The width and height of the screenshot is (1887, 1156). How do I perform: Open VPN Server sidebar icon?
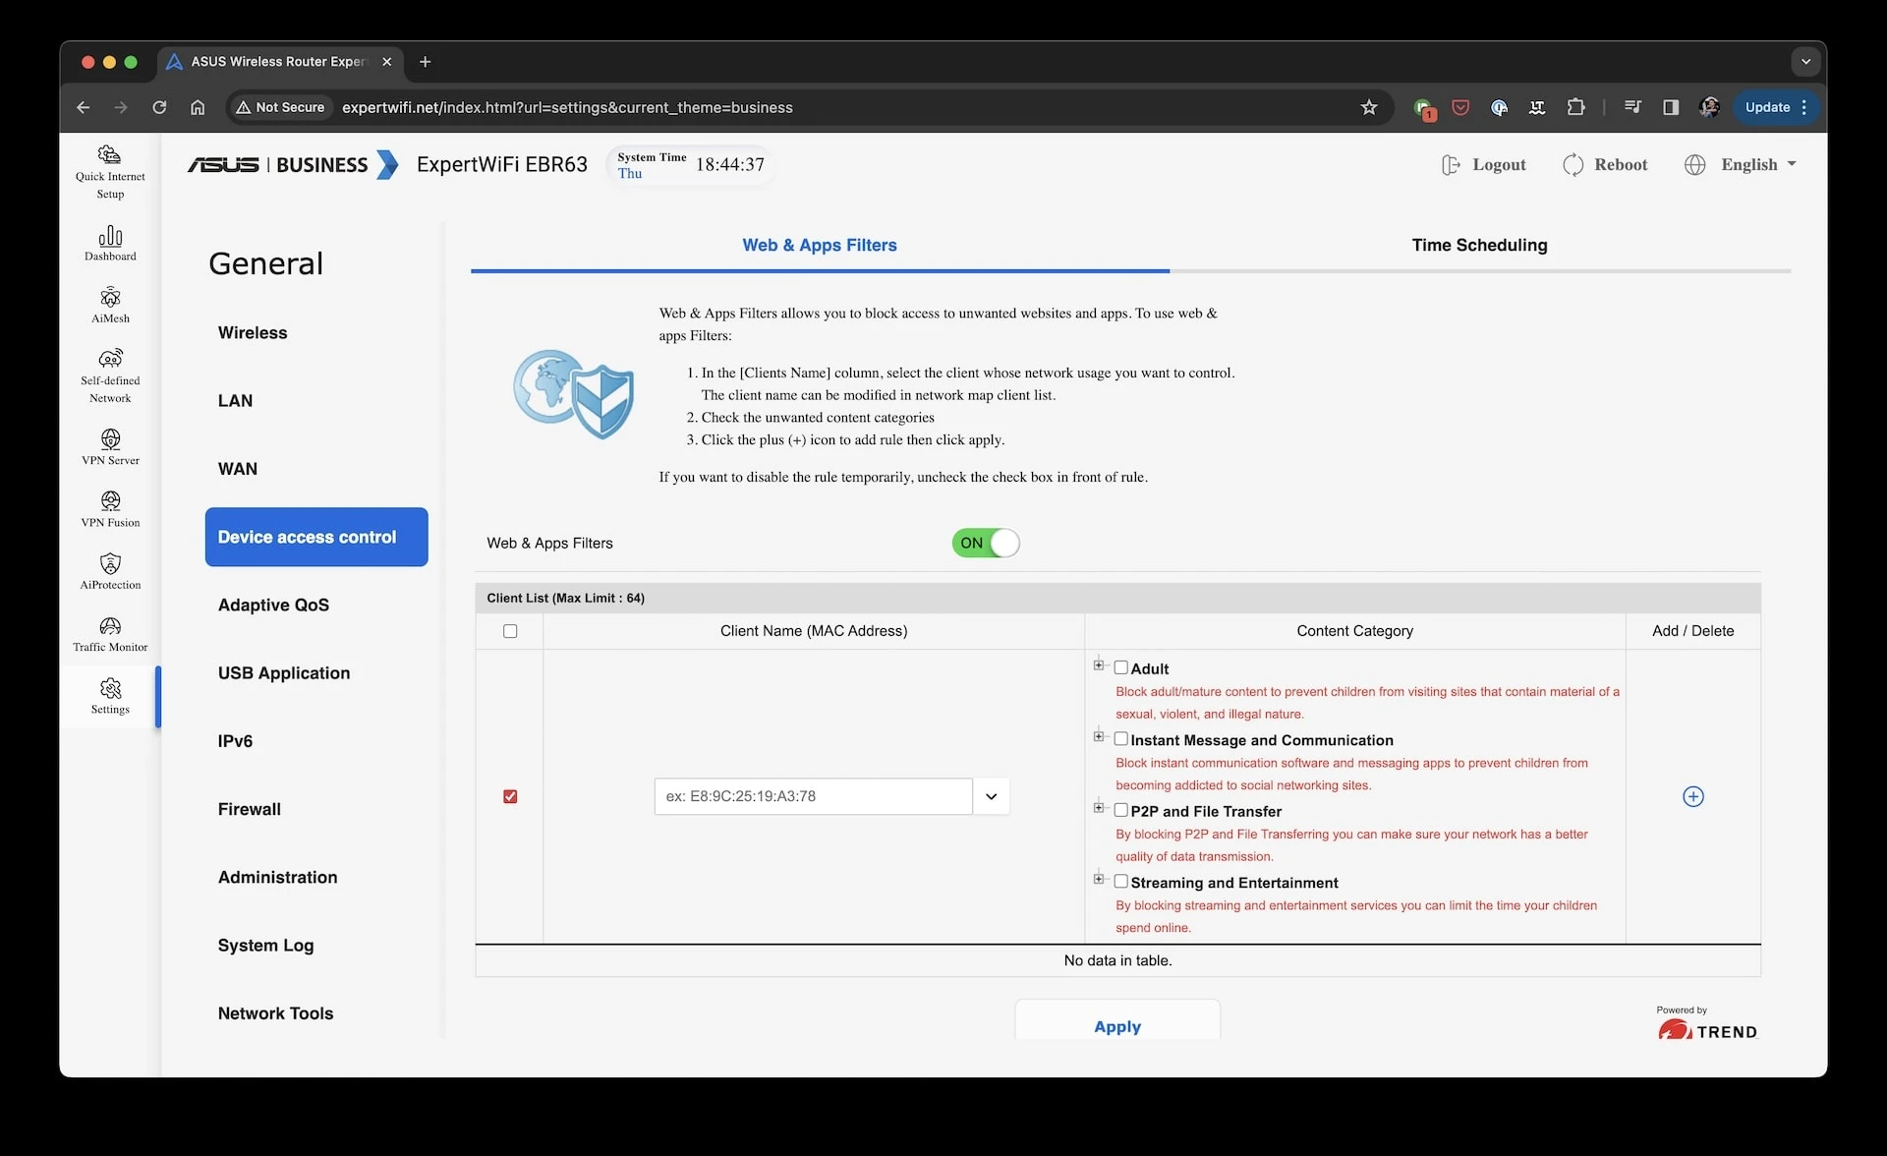[x=110, y=447]
